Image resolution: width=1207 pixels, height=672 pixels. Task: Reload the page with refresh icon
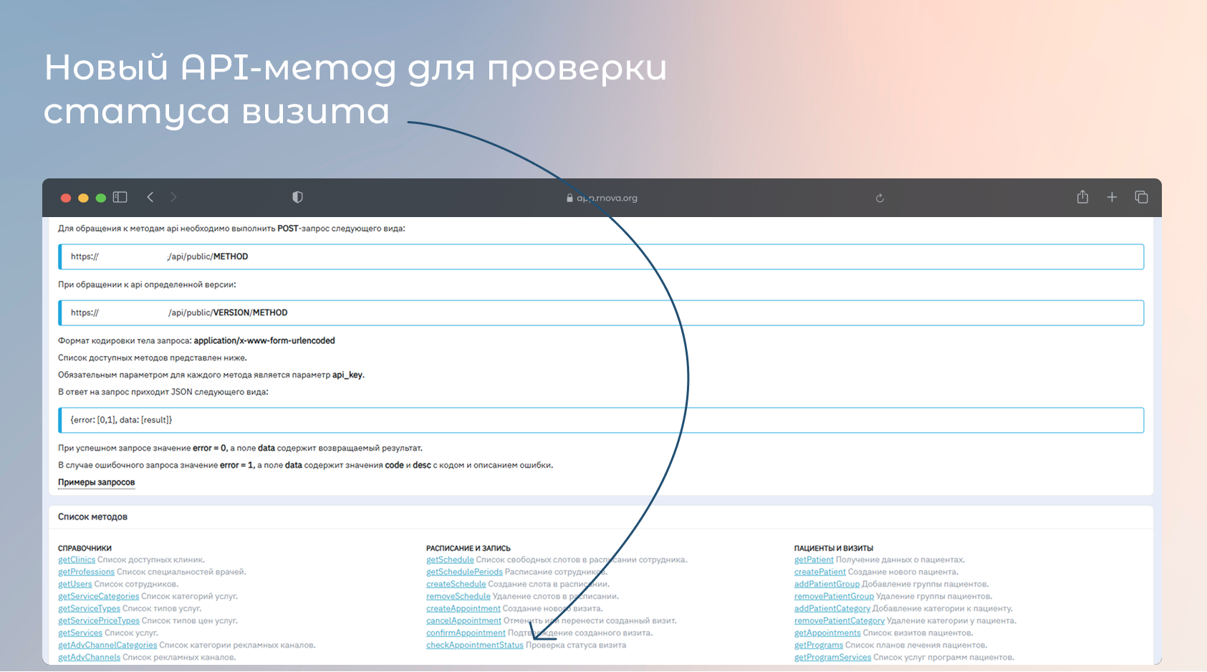click(880, 198)
